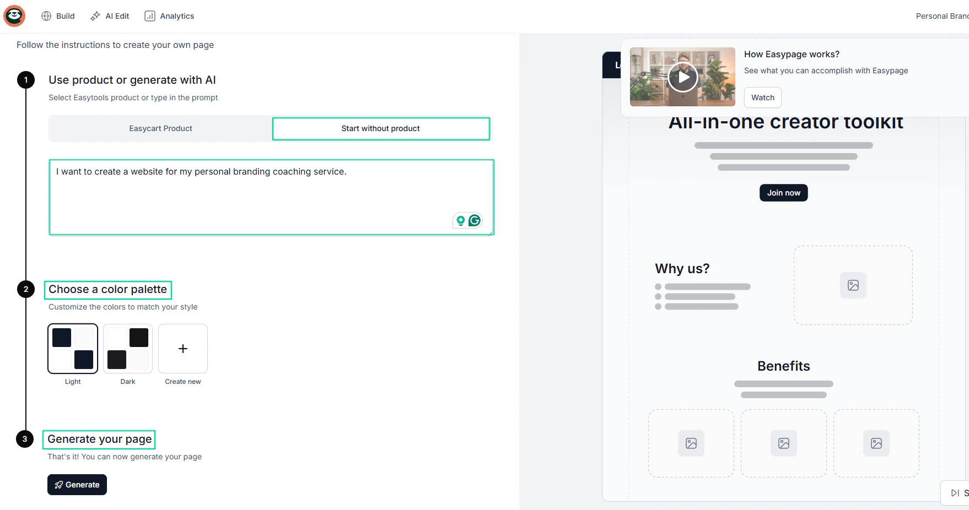969x510 pixels.
Task: Click the Personal Brand page title
Action: click(x=942, y=16)
